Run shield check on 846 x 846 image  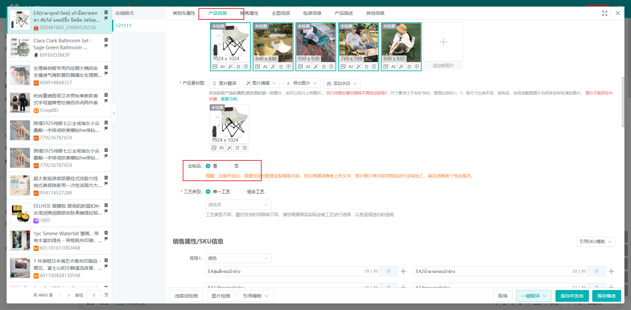tap(289, 67)
